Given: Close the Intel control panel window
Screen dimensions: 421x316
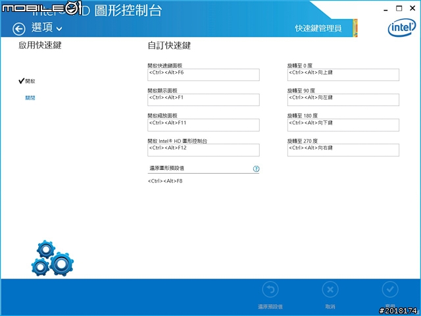Looking at the screenshot, I should tap(412, 9).
